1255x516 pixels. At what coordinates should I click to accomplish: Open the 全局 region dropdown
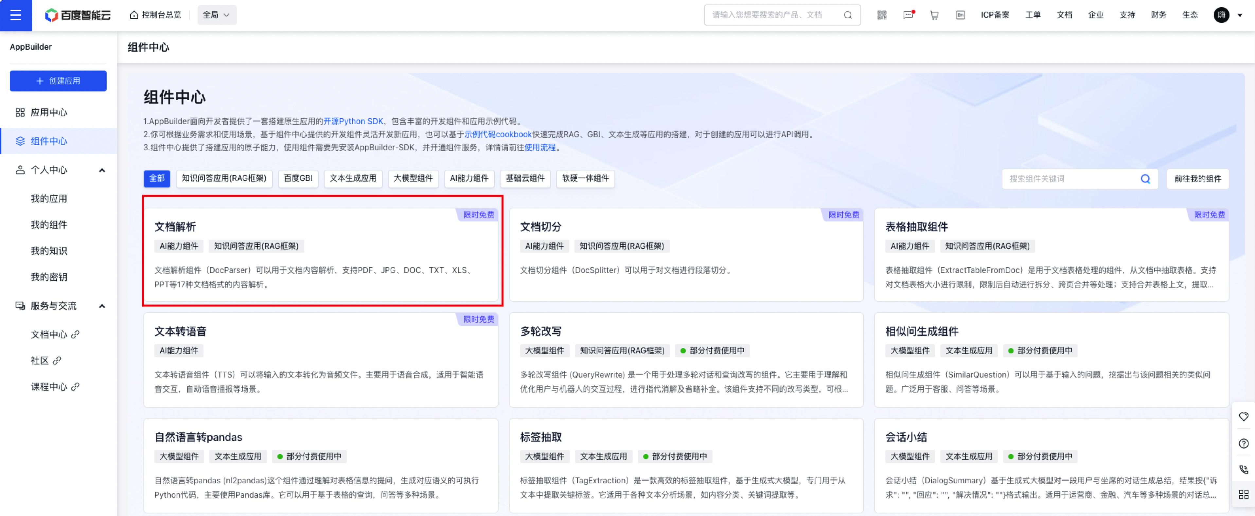coord(217,15)
